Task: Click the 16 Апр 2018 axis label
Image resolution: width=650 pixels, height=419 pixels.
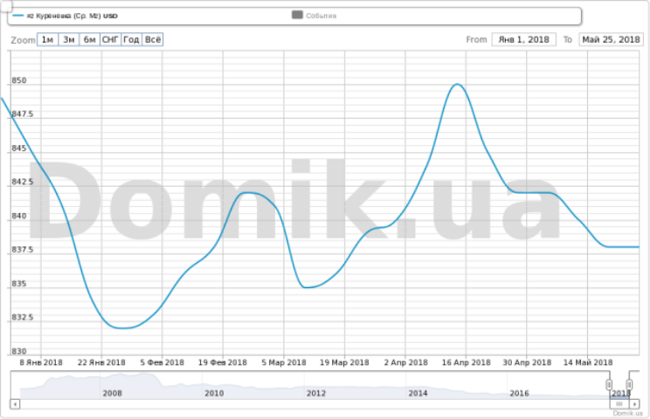Action: click(x=466, y=362)
